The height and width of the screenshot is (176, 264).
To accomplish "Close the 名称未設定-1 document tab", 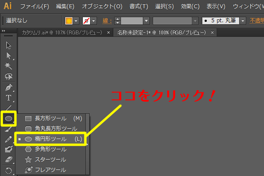I will pyautogui.click(x=213, y=33).
